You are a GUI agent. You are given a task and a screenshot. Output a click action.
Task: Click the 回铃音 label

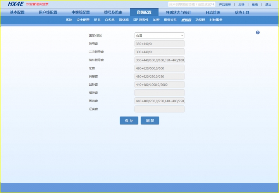click(93, 85)
